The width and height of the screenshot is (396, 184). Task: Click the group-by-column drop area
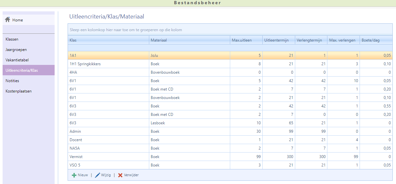[x=230, y=30]
